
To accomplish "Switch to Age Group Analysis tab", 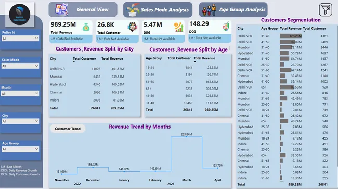I will 233,10.
